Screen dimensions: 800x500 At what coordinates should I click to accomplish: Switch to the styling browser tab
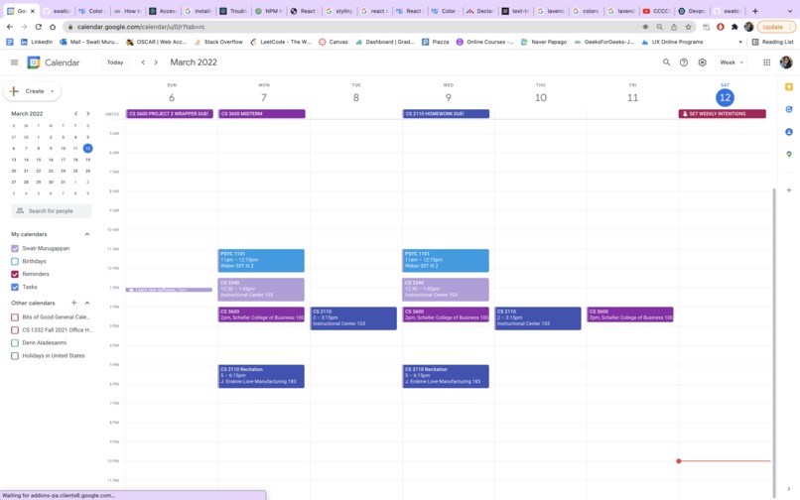point(339,11)
